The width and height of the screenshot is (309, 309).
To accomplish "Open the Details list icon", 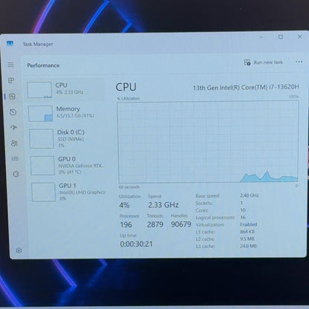I will point(15,158).
